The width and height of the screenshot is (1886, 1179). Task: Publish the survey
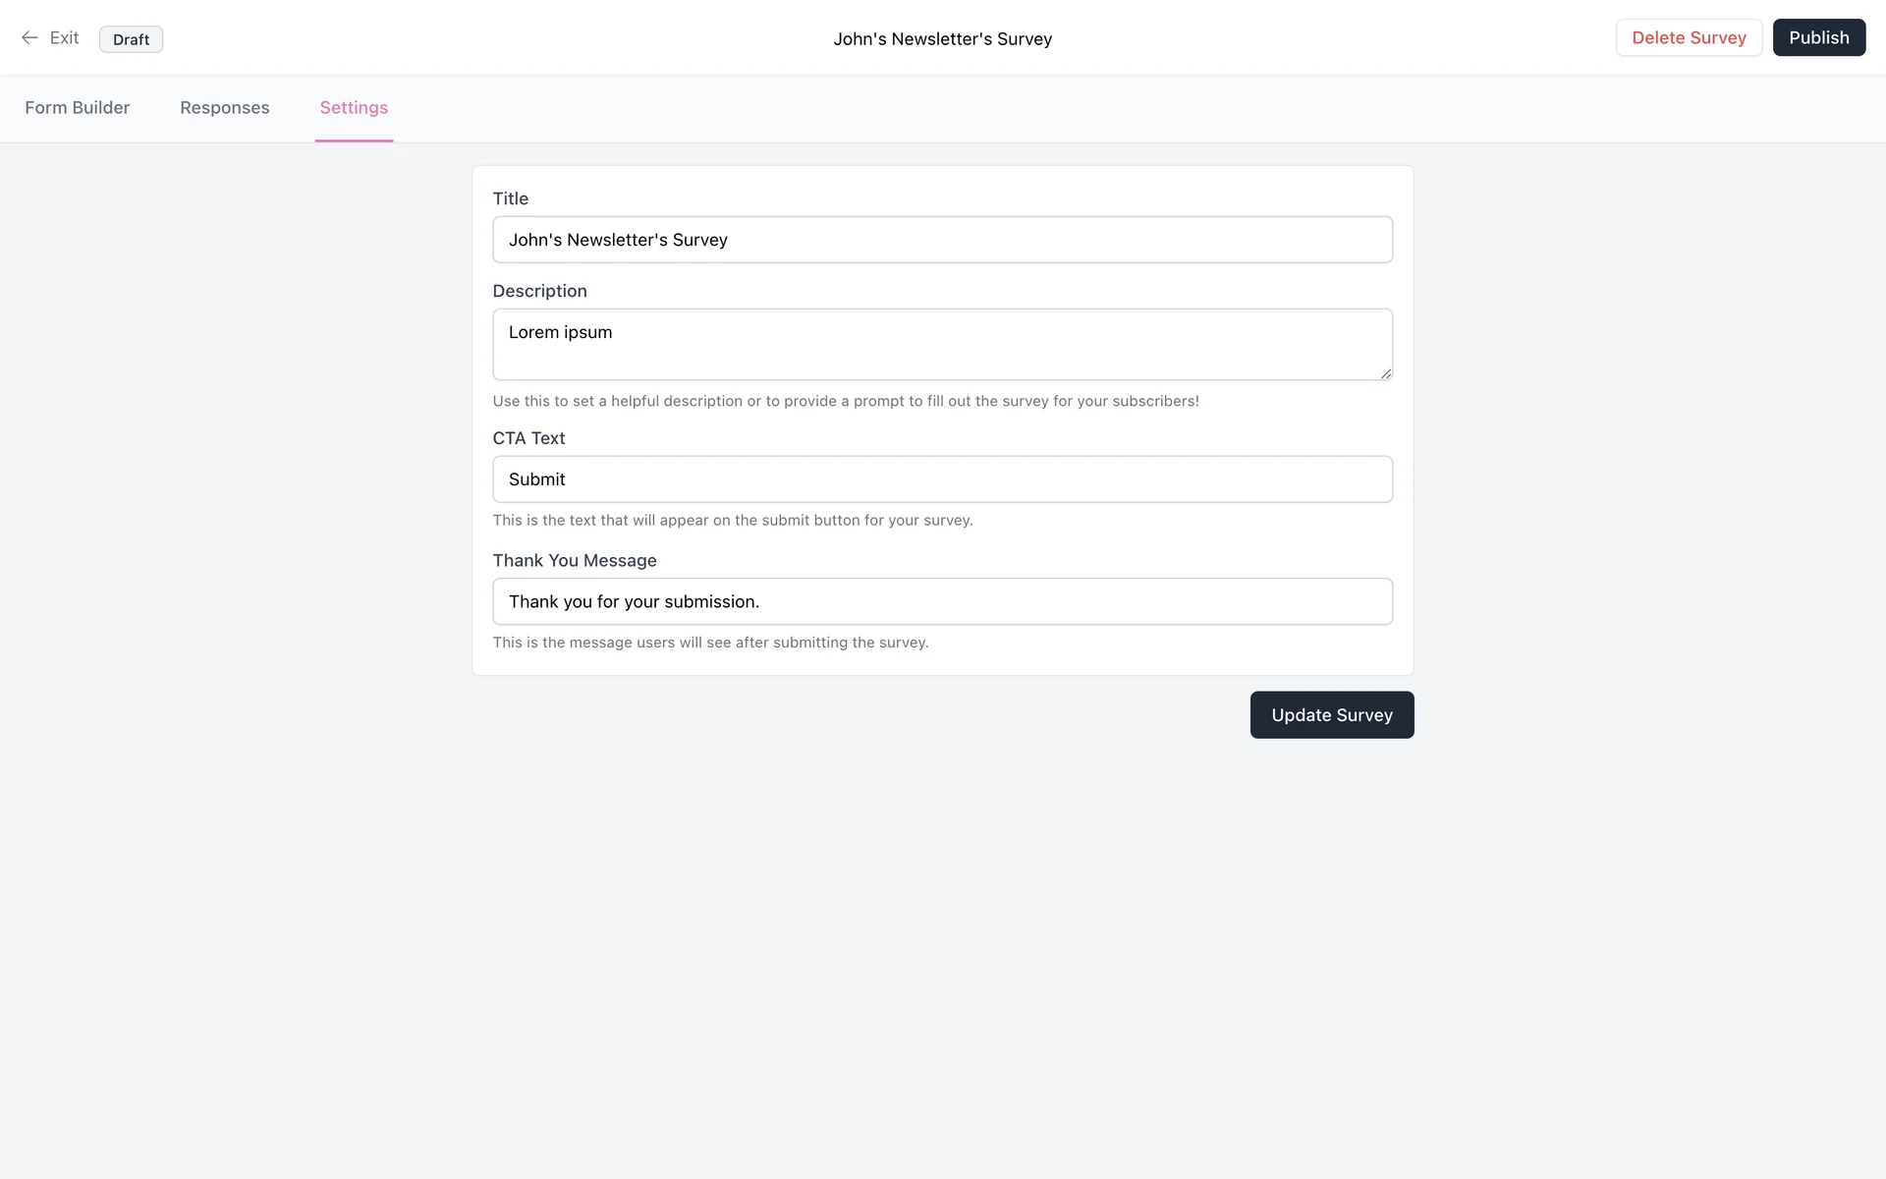1818,38
